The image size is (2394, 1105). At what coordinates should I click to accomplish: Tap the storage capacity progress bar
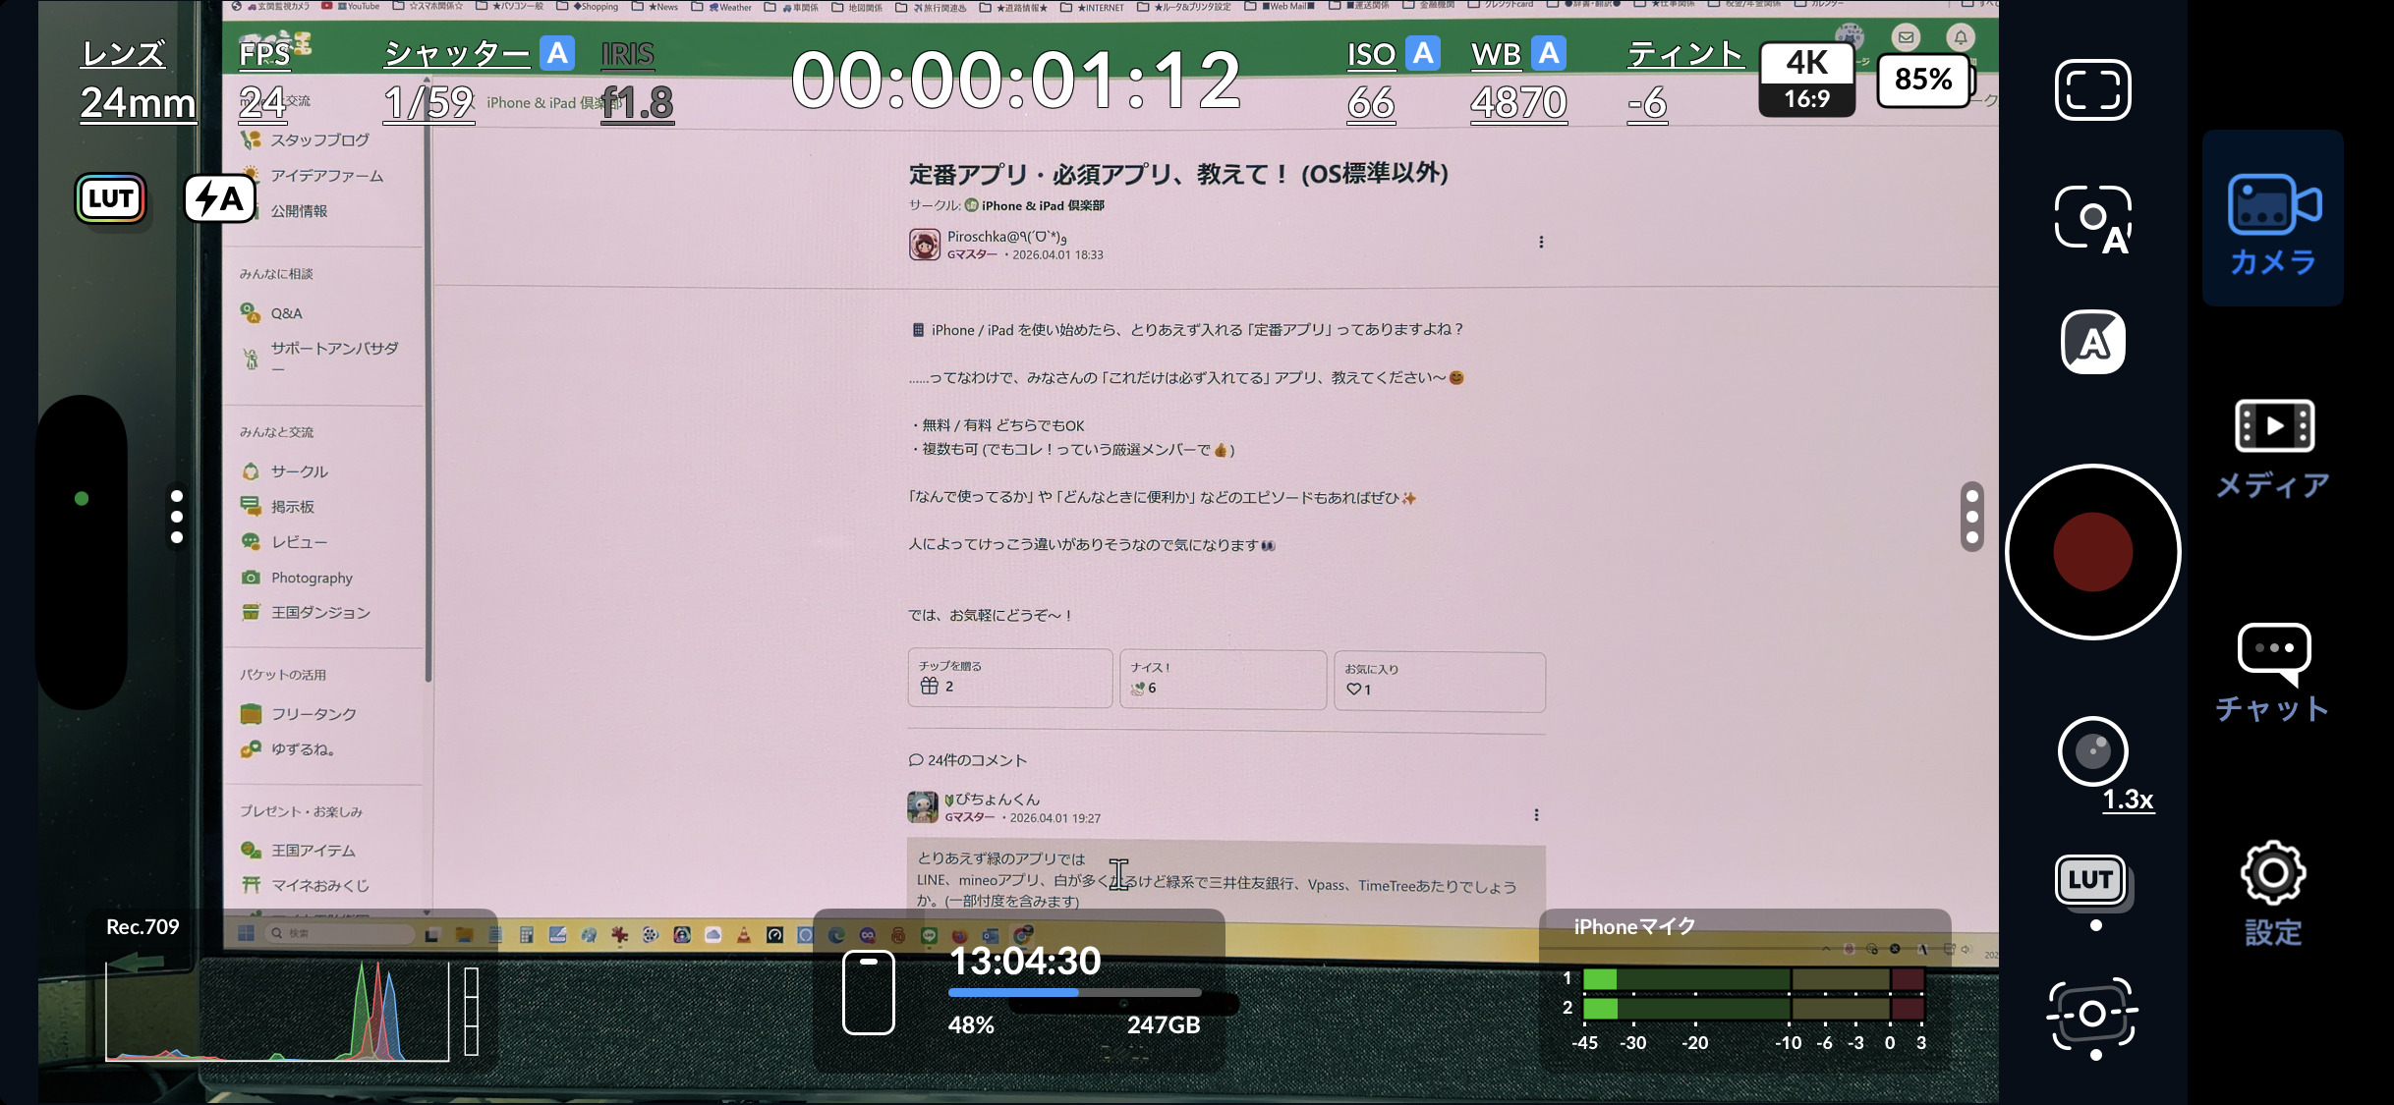pos(1074,993)
